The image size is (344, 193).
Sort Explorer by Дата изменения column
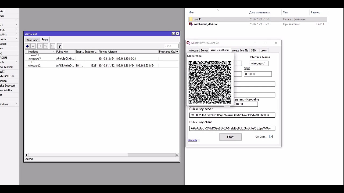265,13
